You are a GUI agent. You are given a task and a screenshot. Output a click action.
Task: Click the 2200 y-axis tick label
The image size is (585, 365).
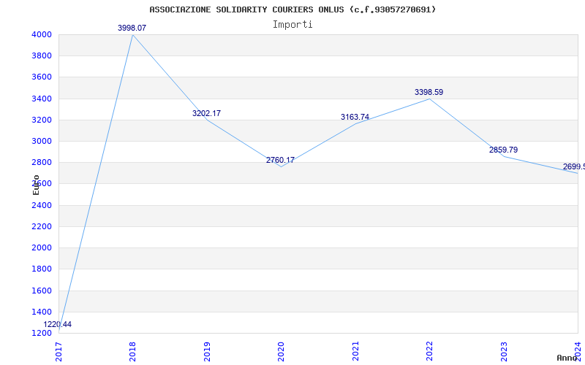click(42, 226)
